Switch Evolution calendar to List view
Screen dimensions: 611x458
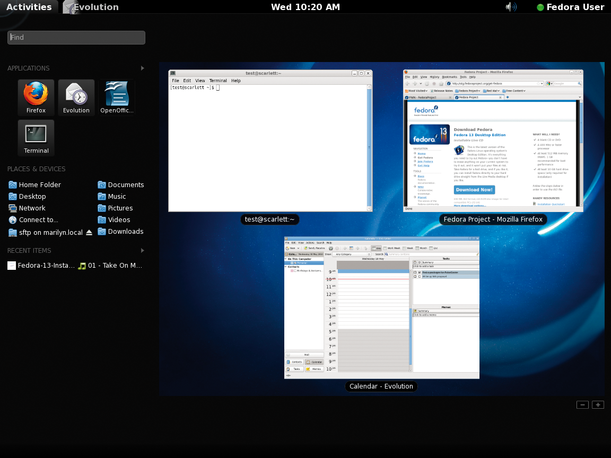(x=434, y=248)
